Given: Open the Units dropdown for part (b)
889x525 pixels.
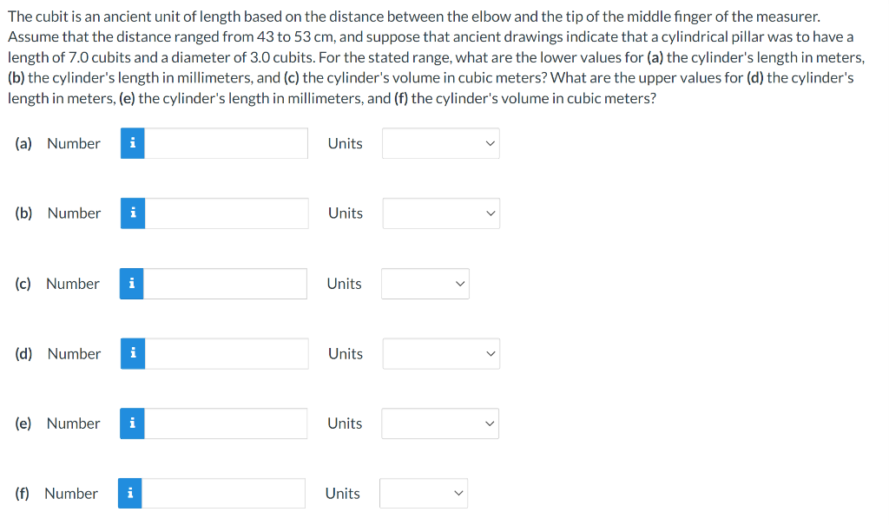Looking at the screenshot, I should coord(441,213).
